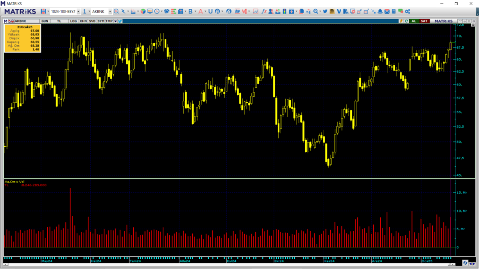Click the save (floppy disk) icon

point(43,11)
